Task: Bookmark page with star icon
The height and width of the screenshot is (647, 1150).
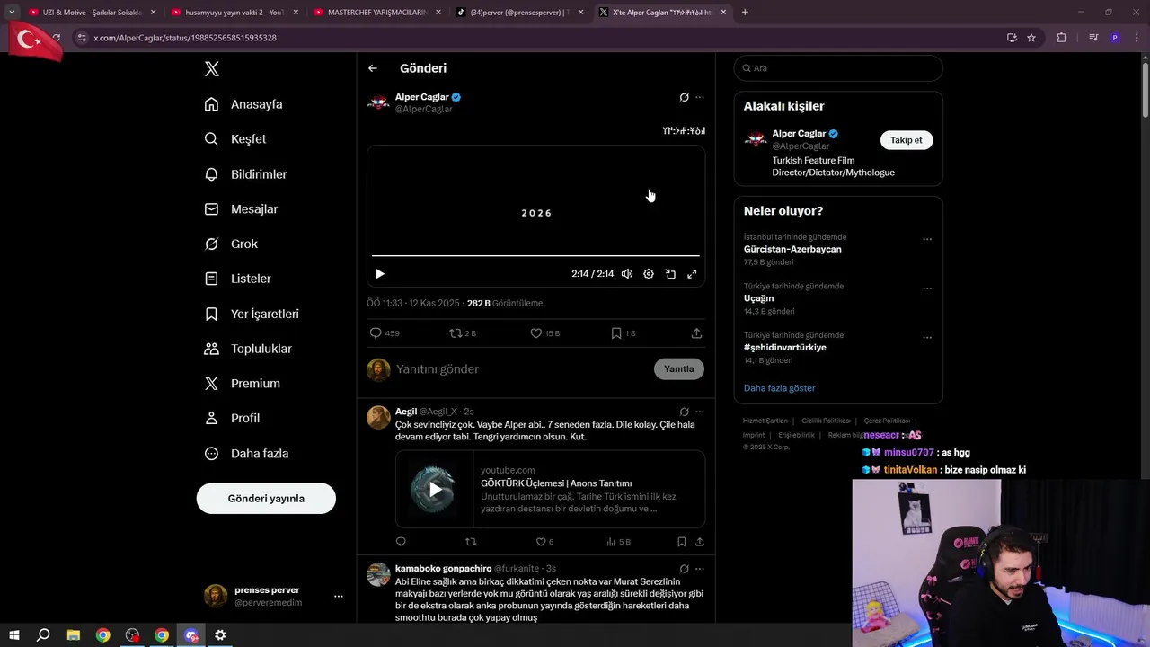Action: tap(1031, 38)
